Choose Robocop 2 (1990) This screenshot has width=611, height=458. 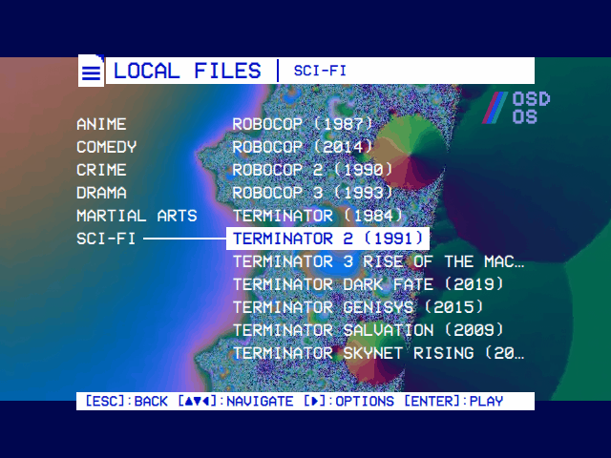tap(312, 170)
